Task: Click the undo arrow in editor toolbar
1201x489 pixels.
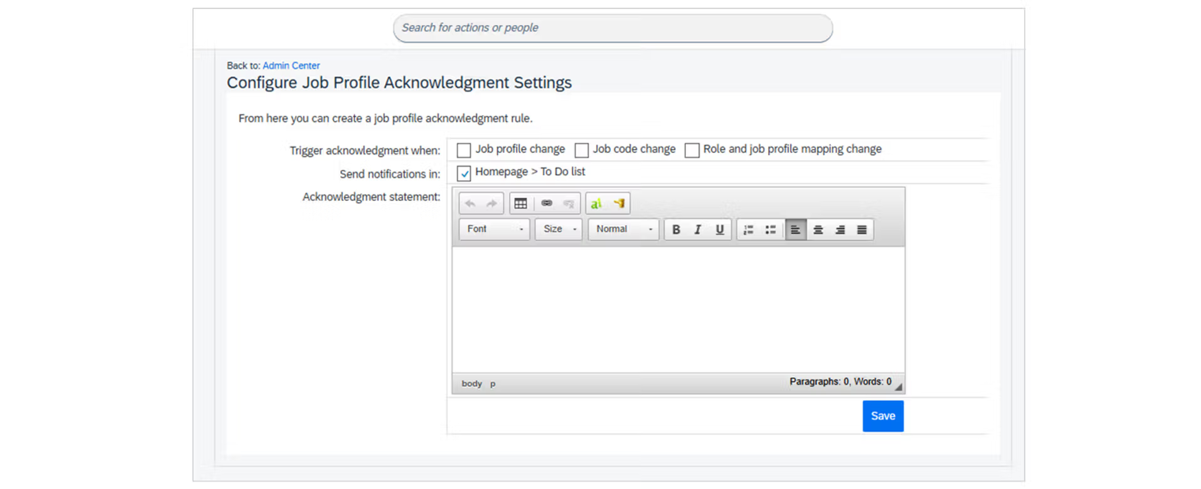Action: coord(470,204)
